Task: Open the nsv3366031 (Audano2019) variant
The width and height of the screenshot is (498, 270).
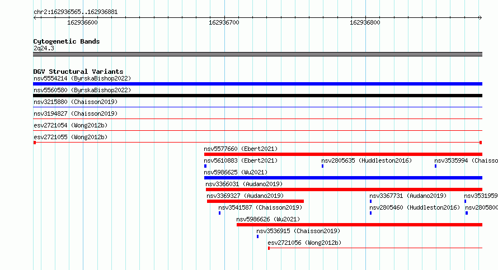Action: click(x=244, y=184)
